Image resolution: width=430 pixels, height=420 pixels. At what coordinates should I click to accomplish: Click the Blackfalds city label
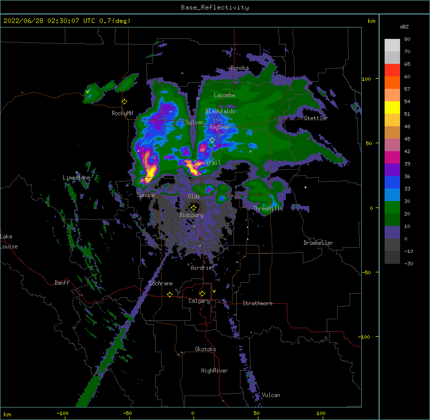(x=220, y=111)
